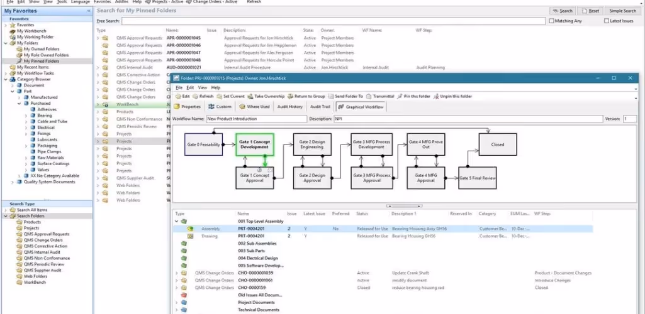Open My Working Folder icon in sidebar
645x314 pixels.
13,37
